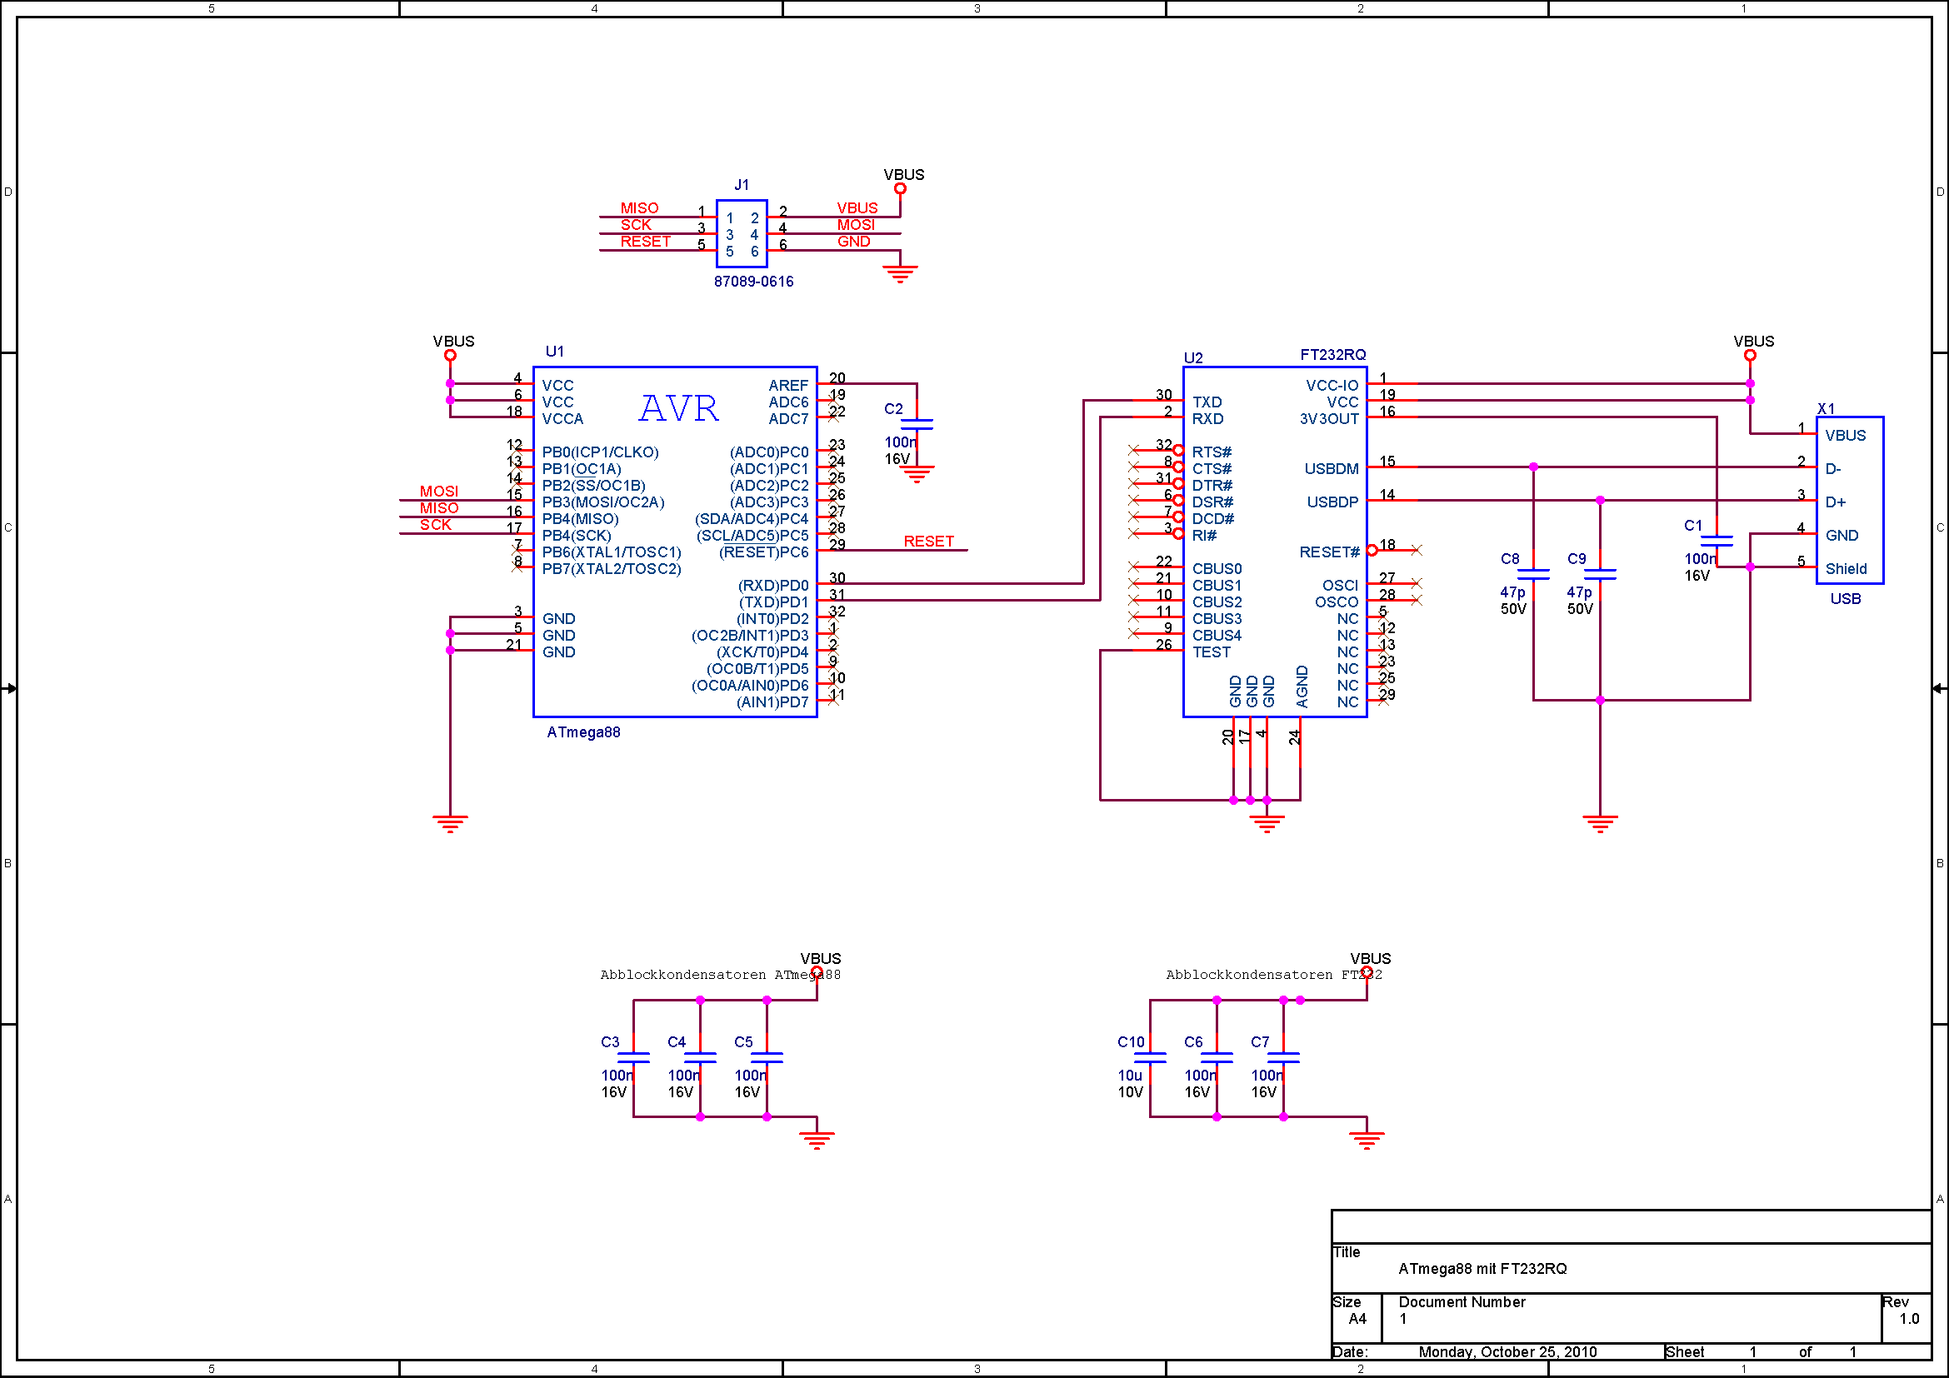The image size is (1949, 1378).
Task: Click the no-connect marker on RTS# pin 32
Action: click(1133, 450)
